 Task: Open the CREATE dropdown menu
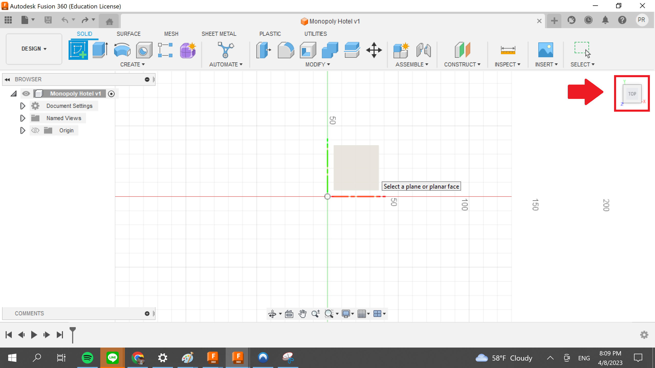[133, 64]
